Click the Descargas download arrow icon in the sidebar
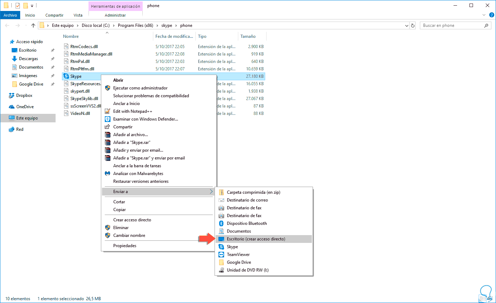 15,59
